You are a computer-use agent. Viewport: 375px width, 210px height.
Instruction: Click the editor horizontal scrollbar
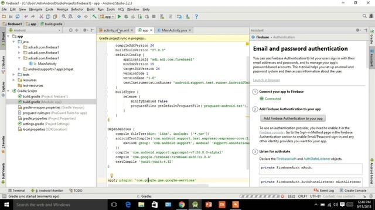tap(158, 185)
